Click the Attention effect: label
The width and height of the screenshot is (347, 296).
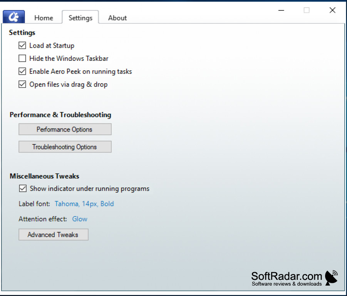click(43, 219)
